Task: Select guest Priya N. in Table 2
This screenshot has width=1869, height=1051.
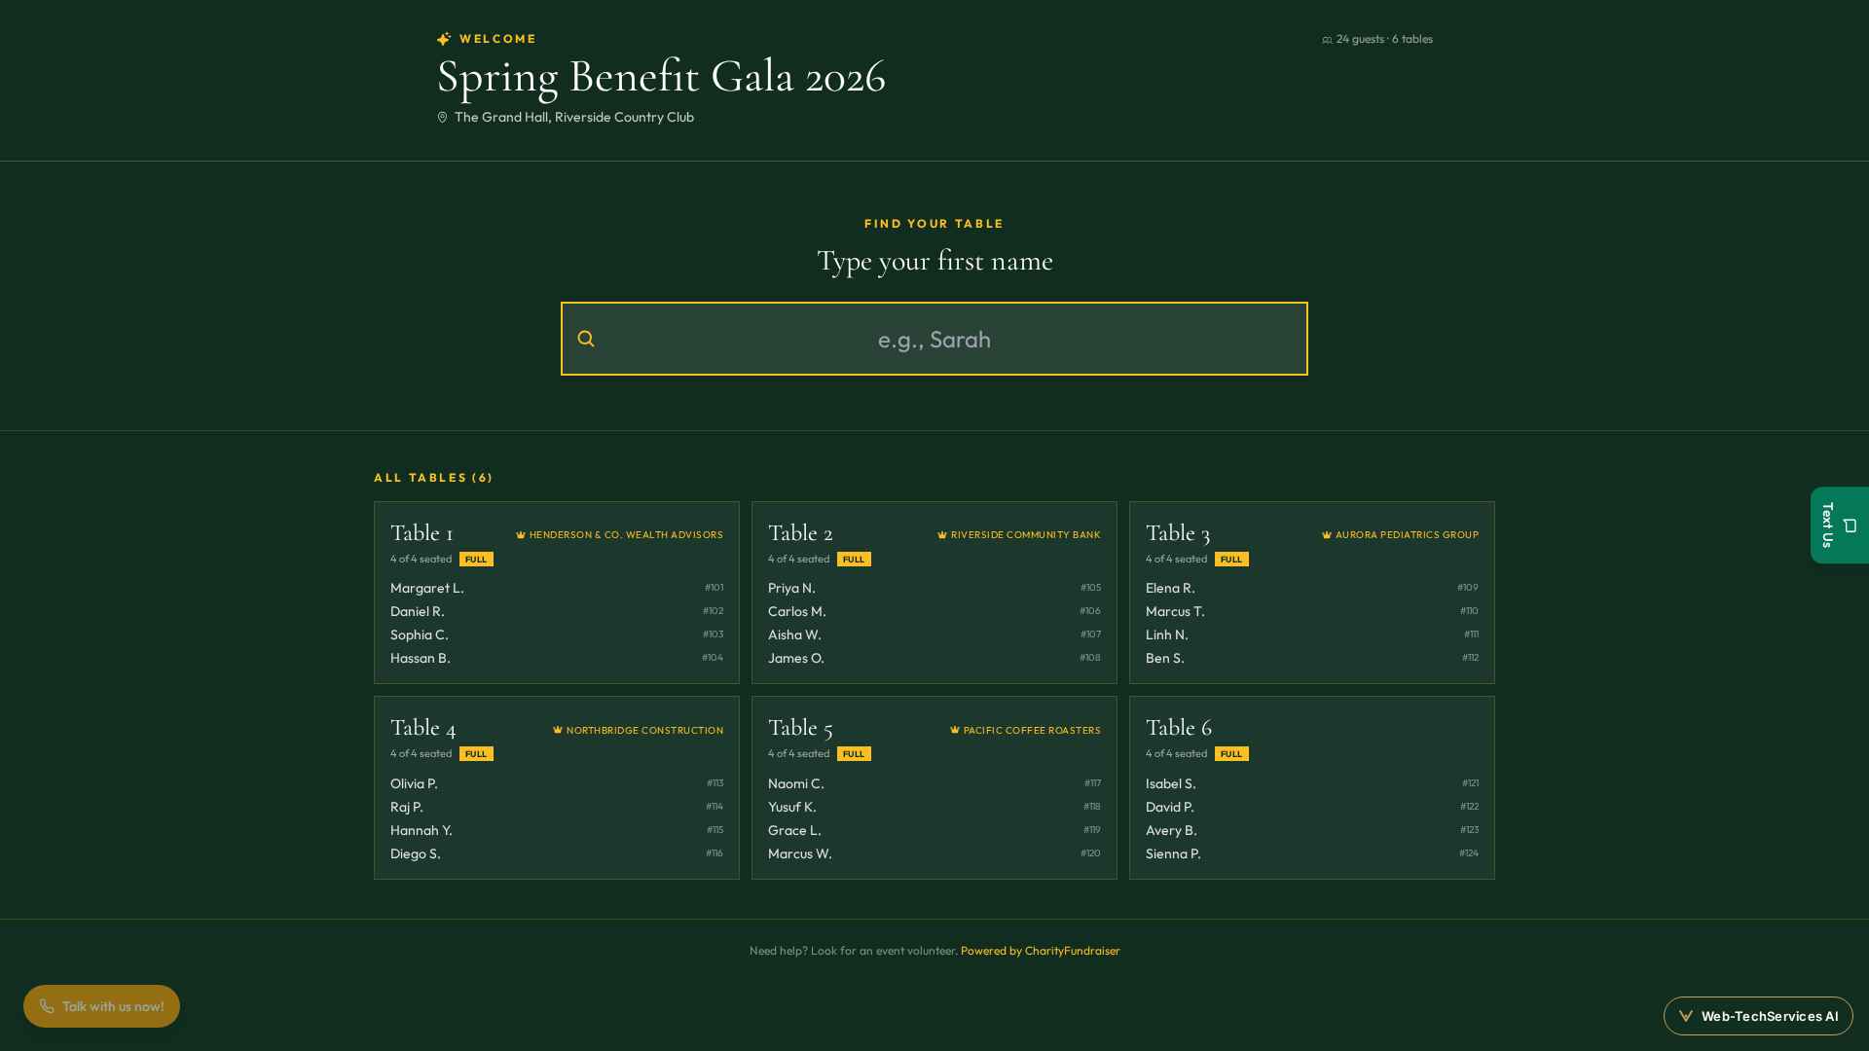Action: 934,588
